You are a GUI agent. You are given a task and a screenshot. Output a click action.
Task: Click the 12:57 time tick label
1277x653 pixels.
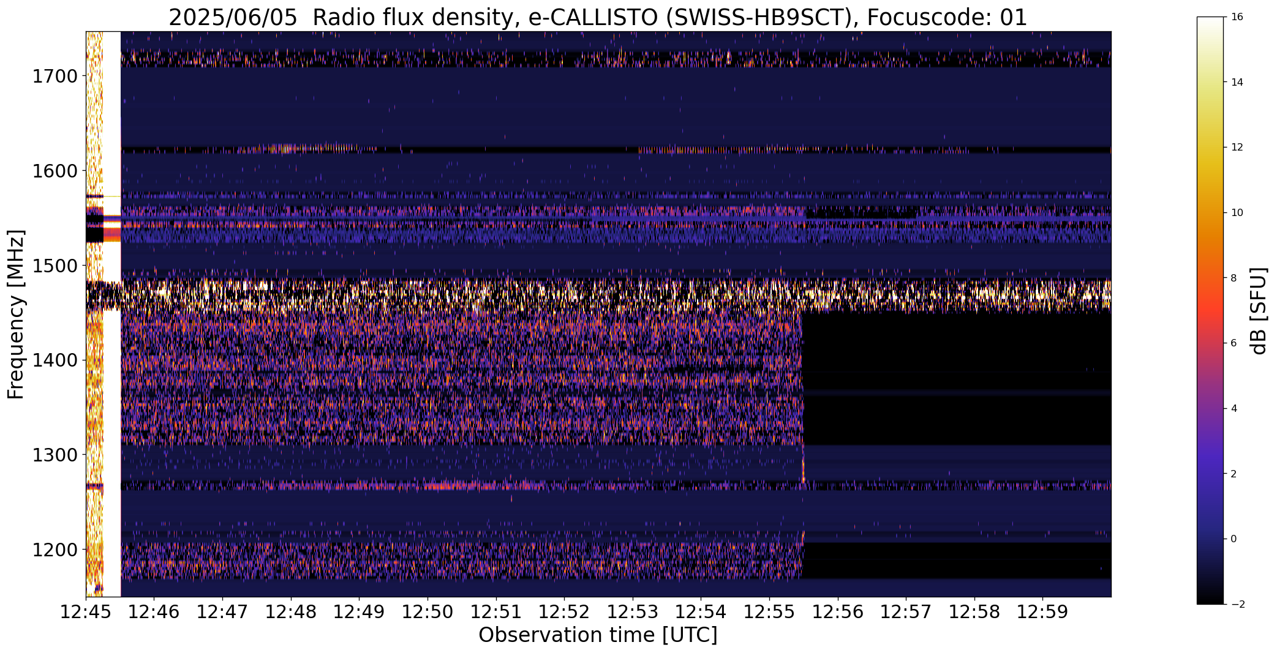point(906,612)
